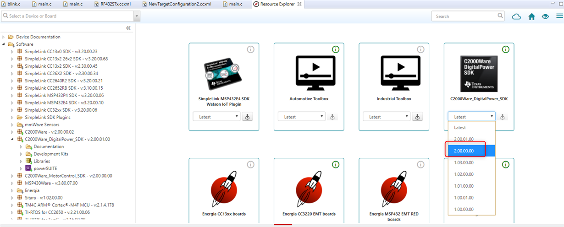564x227 pixels.
Task: Click Automotive Toolbox download icon
Action: tap(332, 117)
